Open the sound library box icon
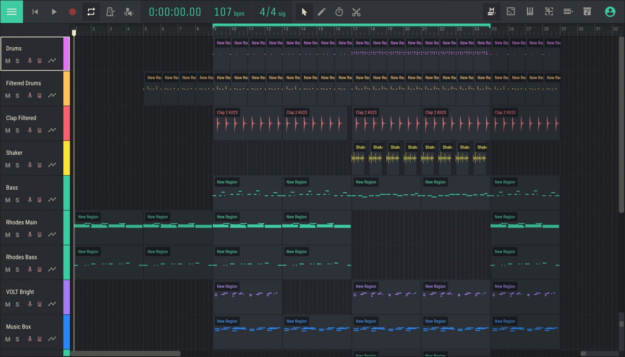Screen dimensions: 625x357 587,12
